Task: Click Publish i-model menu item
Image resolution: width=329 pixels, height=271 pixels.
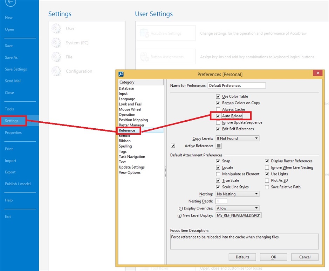Action: tap(18, 184)
